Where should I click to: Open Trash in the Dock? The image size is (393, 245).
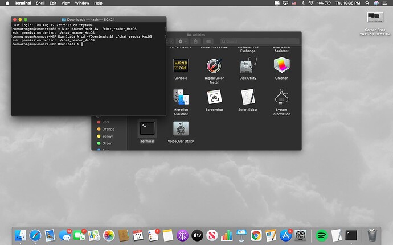(372, 235)
